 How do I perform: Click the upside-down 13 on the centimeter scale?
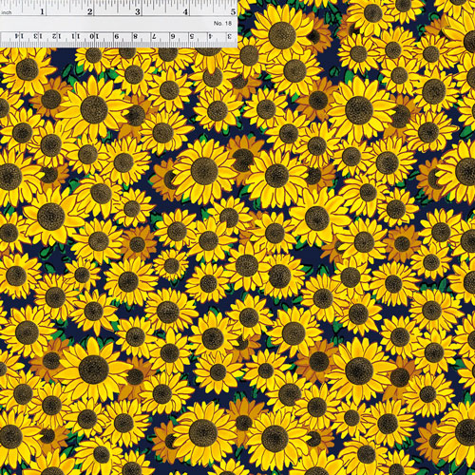point(38,36)
